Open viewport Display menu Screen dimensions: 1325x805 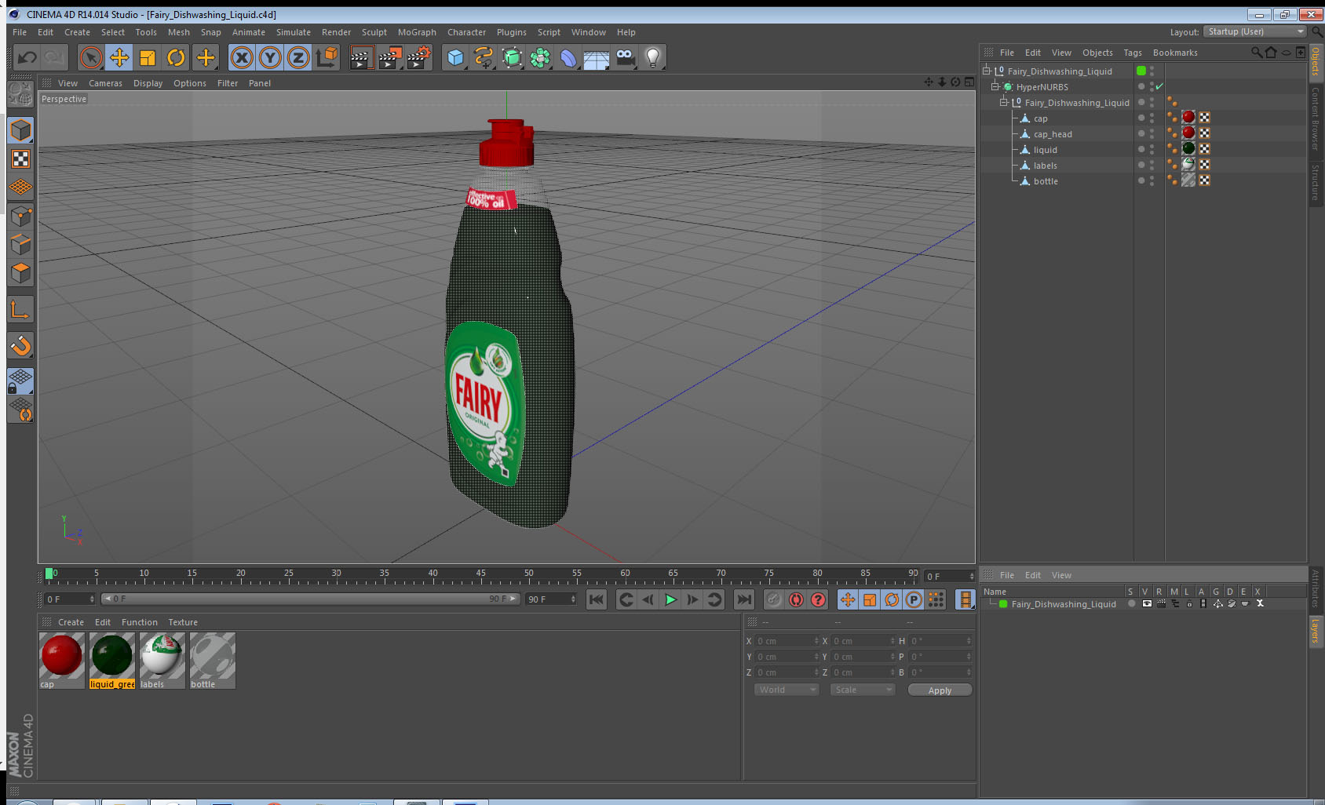tap(148, 83)
